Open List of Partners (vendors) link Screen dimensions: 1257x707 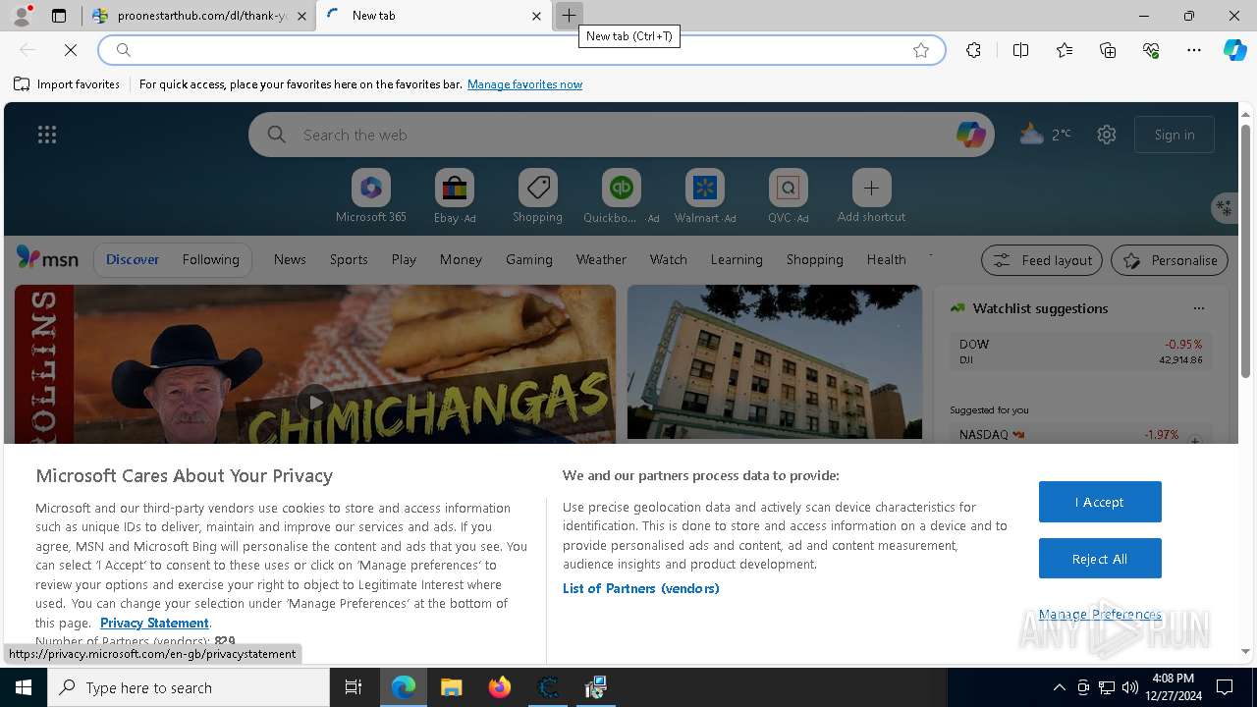(641, 588)
